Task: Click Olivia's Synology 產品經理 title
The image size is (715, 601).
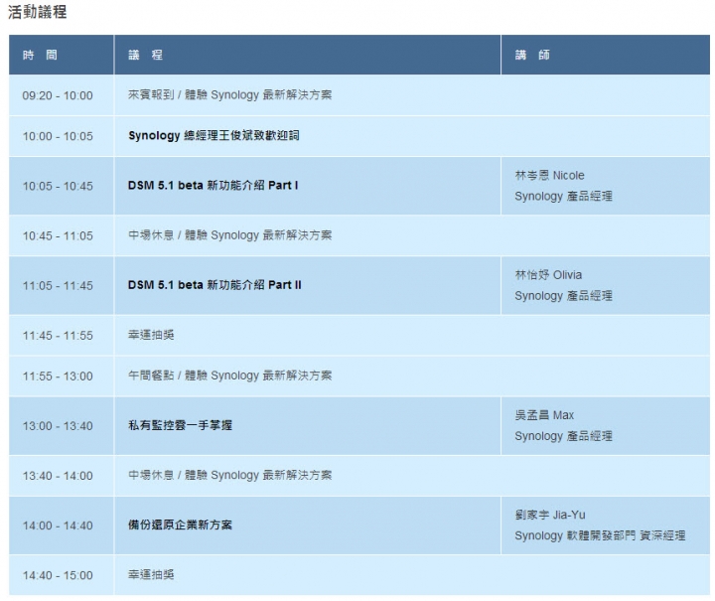Action: (x=564, y=296)
